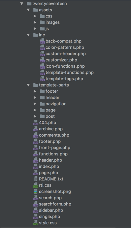Click the images folder icon
Image resolution: width=131 pixels, height=228 pixels.
42,22
